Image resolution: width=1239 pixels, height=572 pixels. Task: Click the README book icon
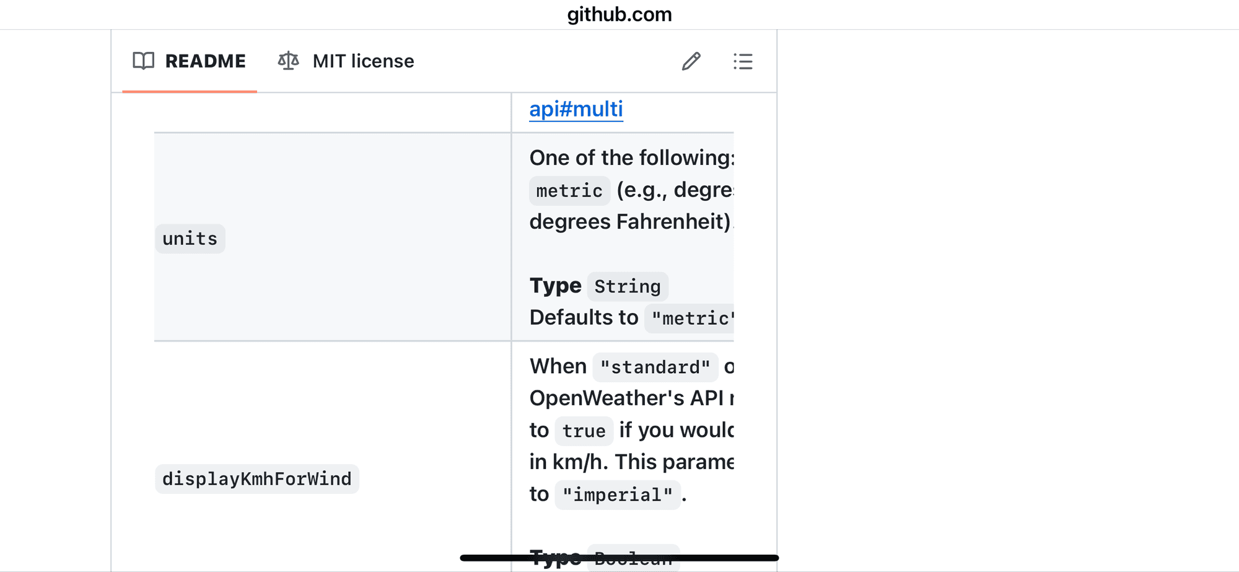pyautogui.click(x=144, y=61)
